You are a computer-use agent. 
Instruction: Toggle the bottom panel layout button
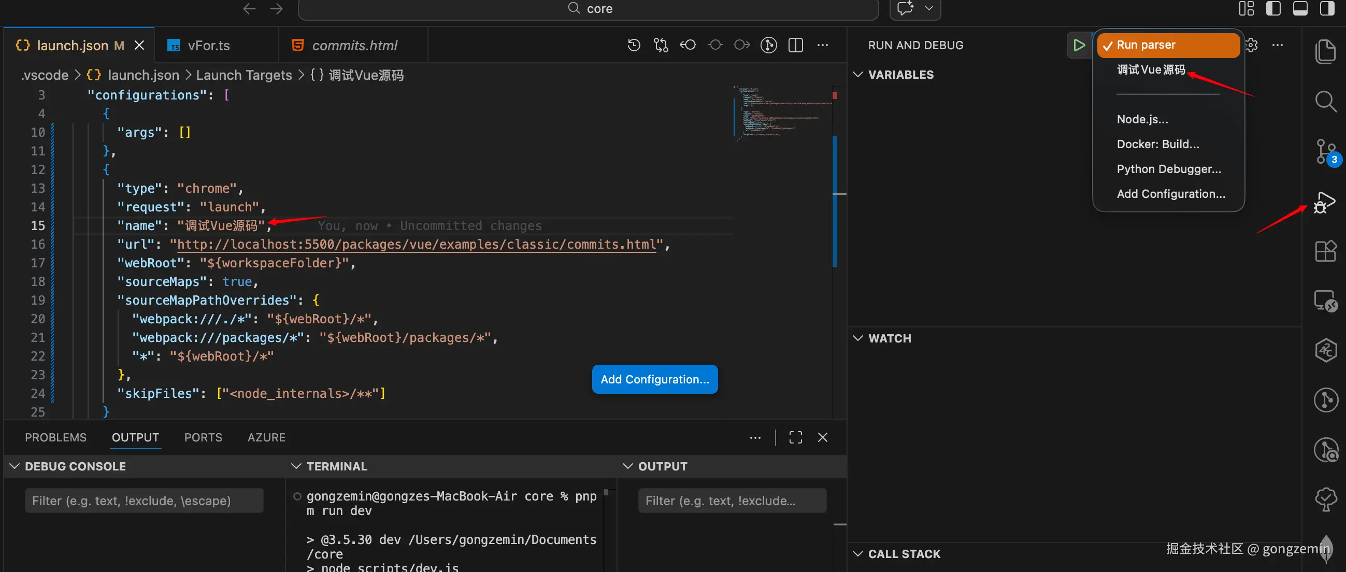(x=1300, y=8)
